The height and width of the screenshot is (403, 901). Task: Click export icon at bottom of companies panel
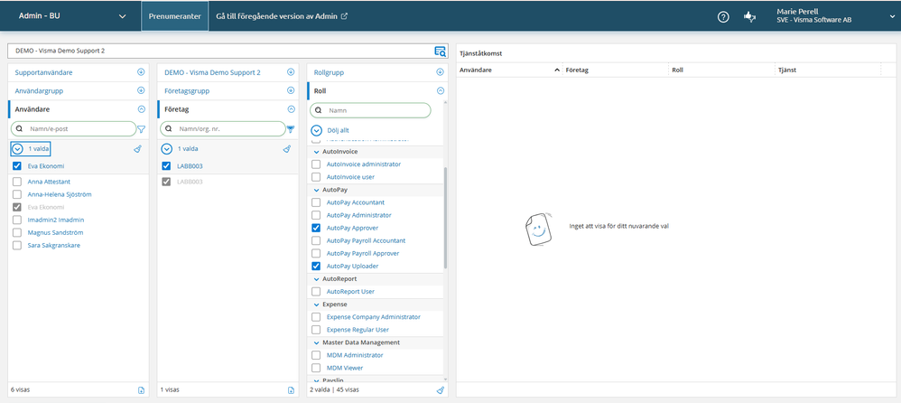point(291,389)
